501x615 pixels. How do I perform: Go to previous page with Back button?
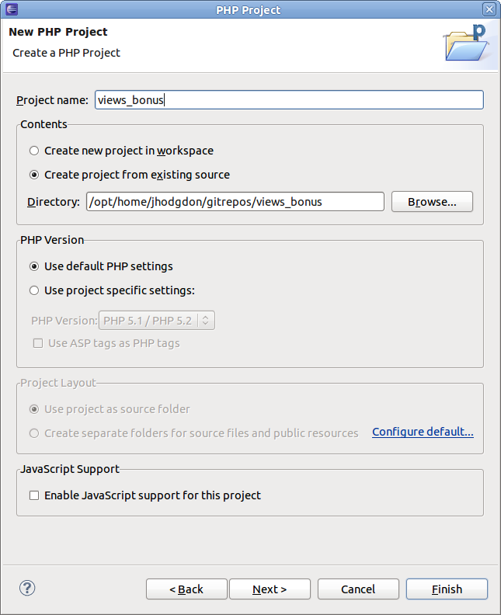point(186,589)
